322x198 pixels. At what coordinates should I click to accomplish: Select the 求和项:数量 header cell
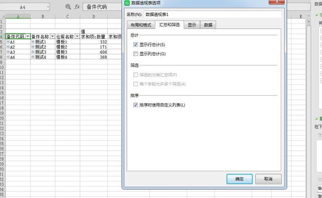click(94, 37)
